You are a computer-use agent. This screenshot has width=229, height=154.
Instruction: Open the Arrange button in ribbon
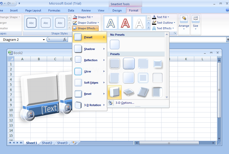pyautogui.click(x=184, y=23)
